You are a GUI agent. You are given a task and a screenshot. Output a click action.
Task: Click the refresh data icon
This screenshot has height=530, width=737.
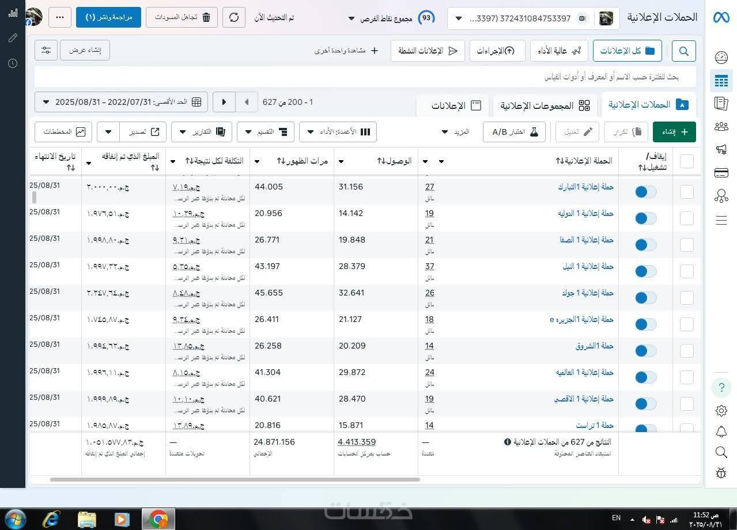coord(234,17)
